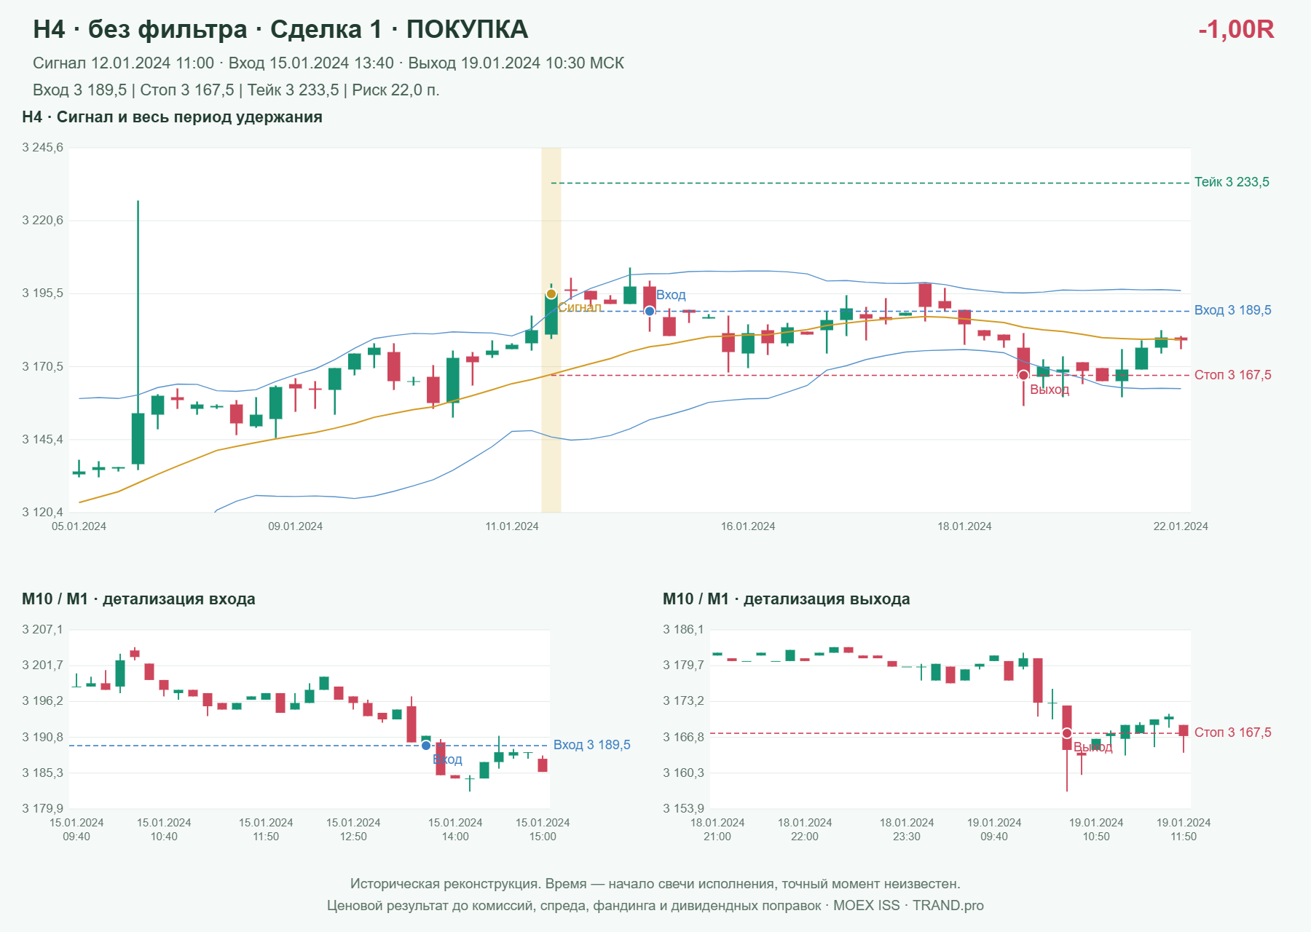Select the blue entry dot in entry detail chart
Screen dimensions: 1311x932
click(x=426, y=746)
